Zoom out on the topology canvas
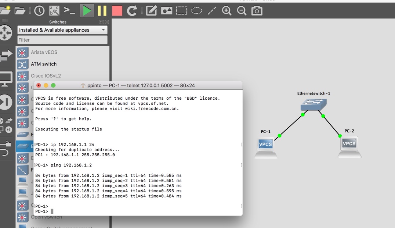395x228 pixels. click(242, 11)
